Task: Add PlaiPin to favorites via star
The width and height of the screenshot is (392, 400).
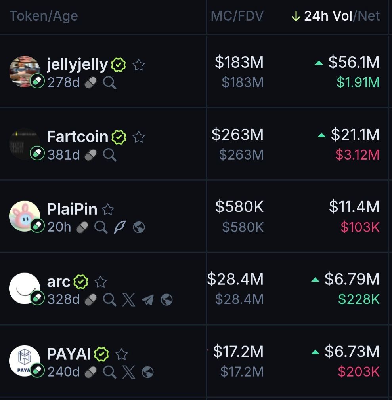Action: pyautogui.click(x=108, y=209)
